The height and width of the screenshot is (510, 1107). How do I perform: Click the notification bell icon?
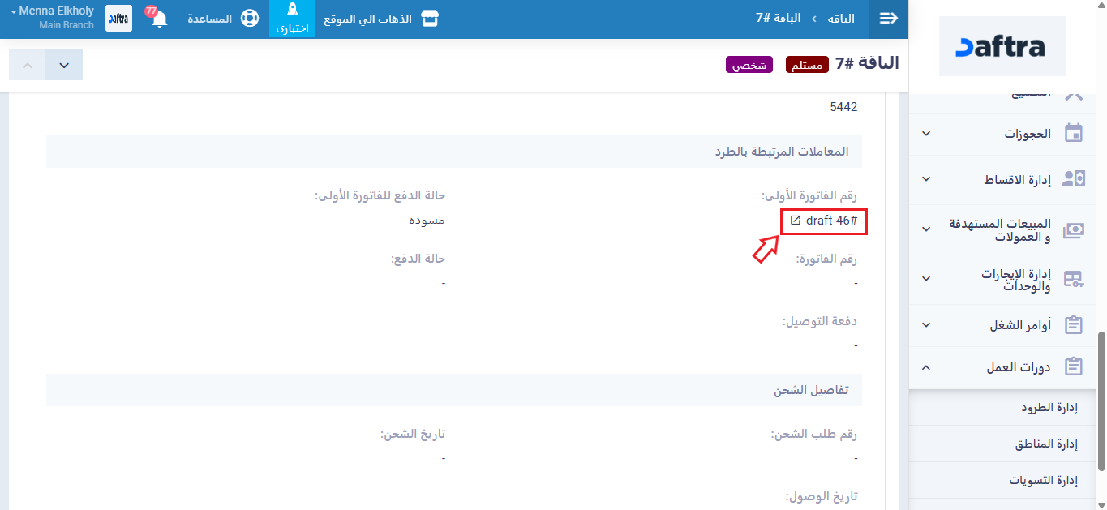coord(159,19)
